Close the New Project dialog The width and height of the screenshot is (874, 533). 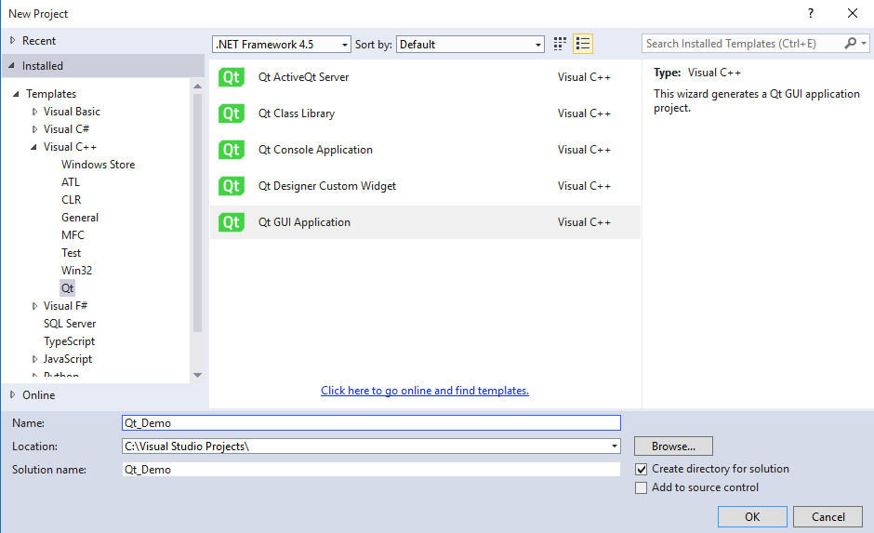(x=853, y=13)
